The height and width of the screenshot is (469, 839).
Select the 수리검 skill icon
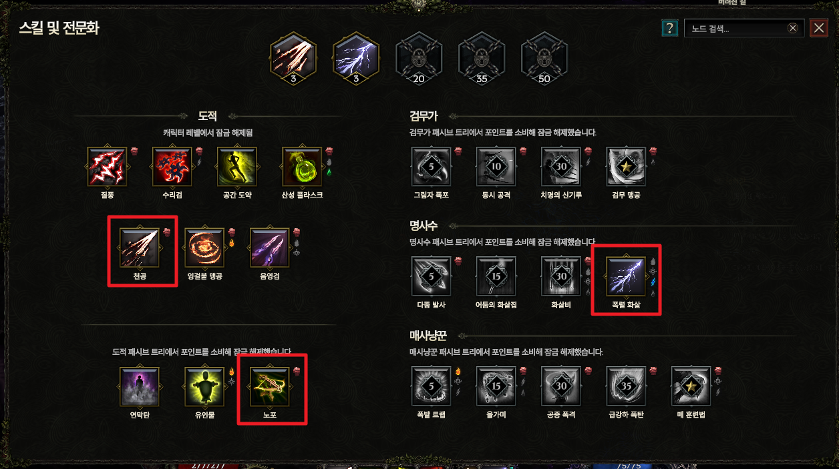172,166
